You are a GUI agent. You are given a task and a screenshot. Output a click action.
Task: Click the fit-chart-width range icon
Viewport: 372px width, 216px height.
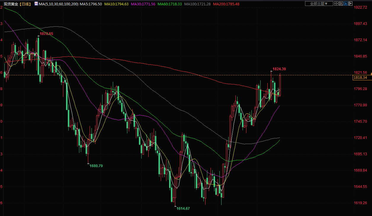pyautogui.click(x=341, y=4)
